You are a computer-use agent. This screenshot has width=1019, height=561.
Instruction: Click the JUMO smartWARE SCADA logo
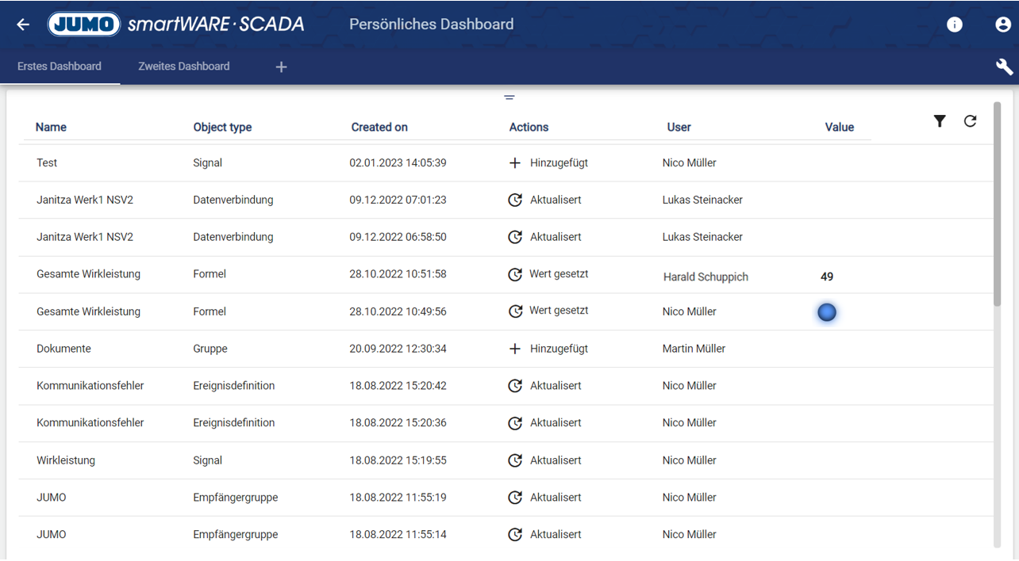[176, 25]
